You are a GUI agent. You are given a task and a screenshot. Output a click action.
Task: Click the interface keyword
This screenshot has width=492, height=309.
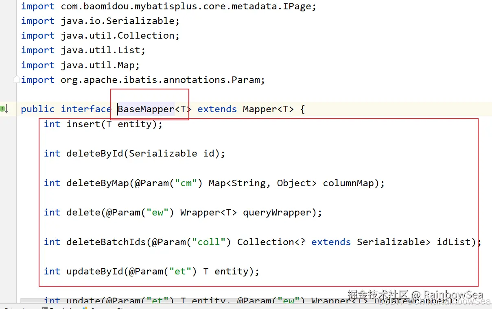(x=86, y=109)
